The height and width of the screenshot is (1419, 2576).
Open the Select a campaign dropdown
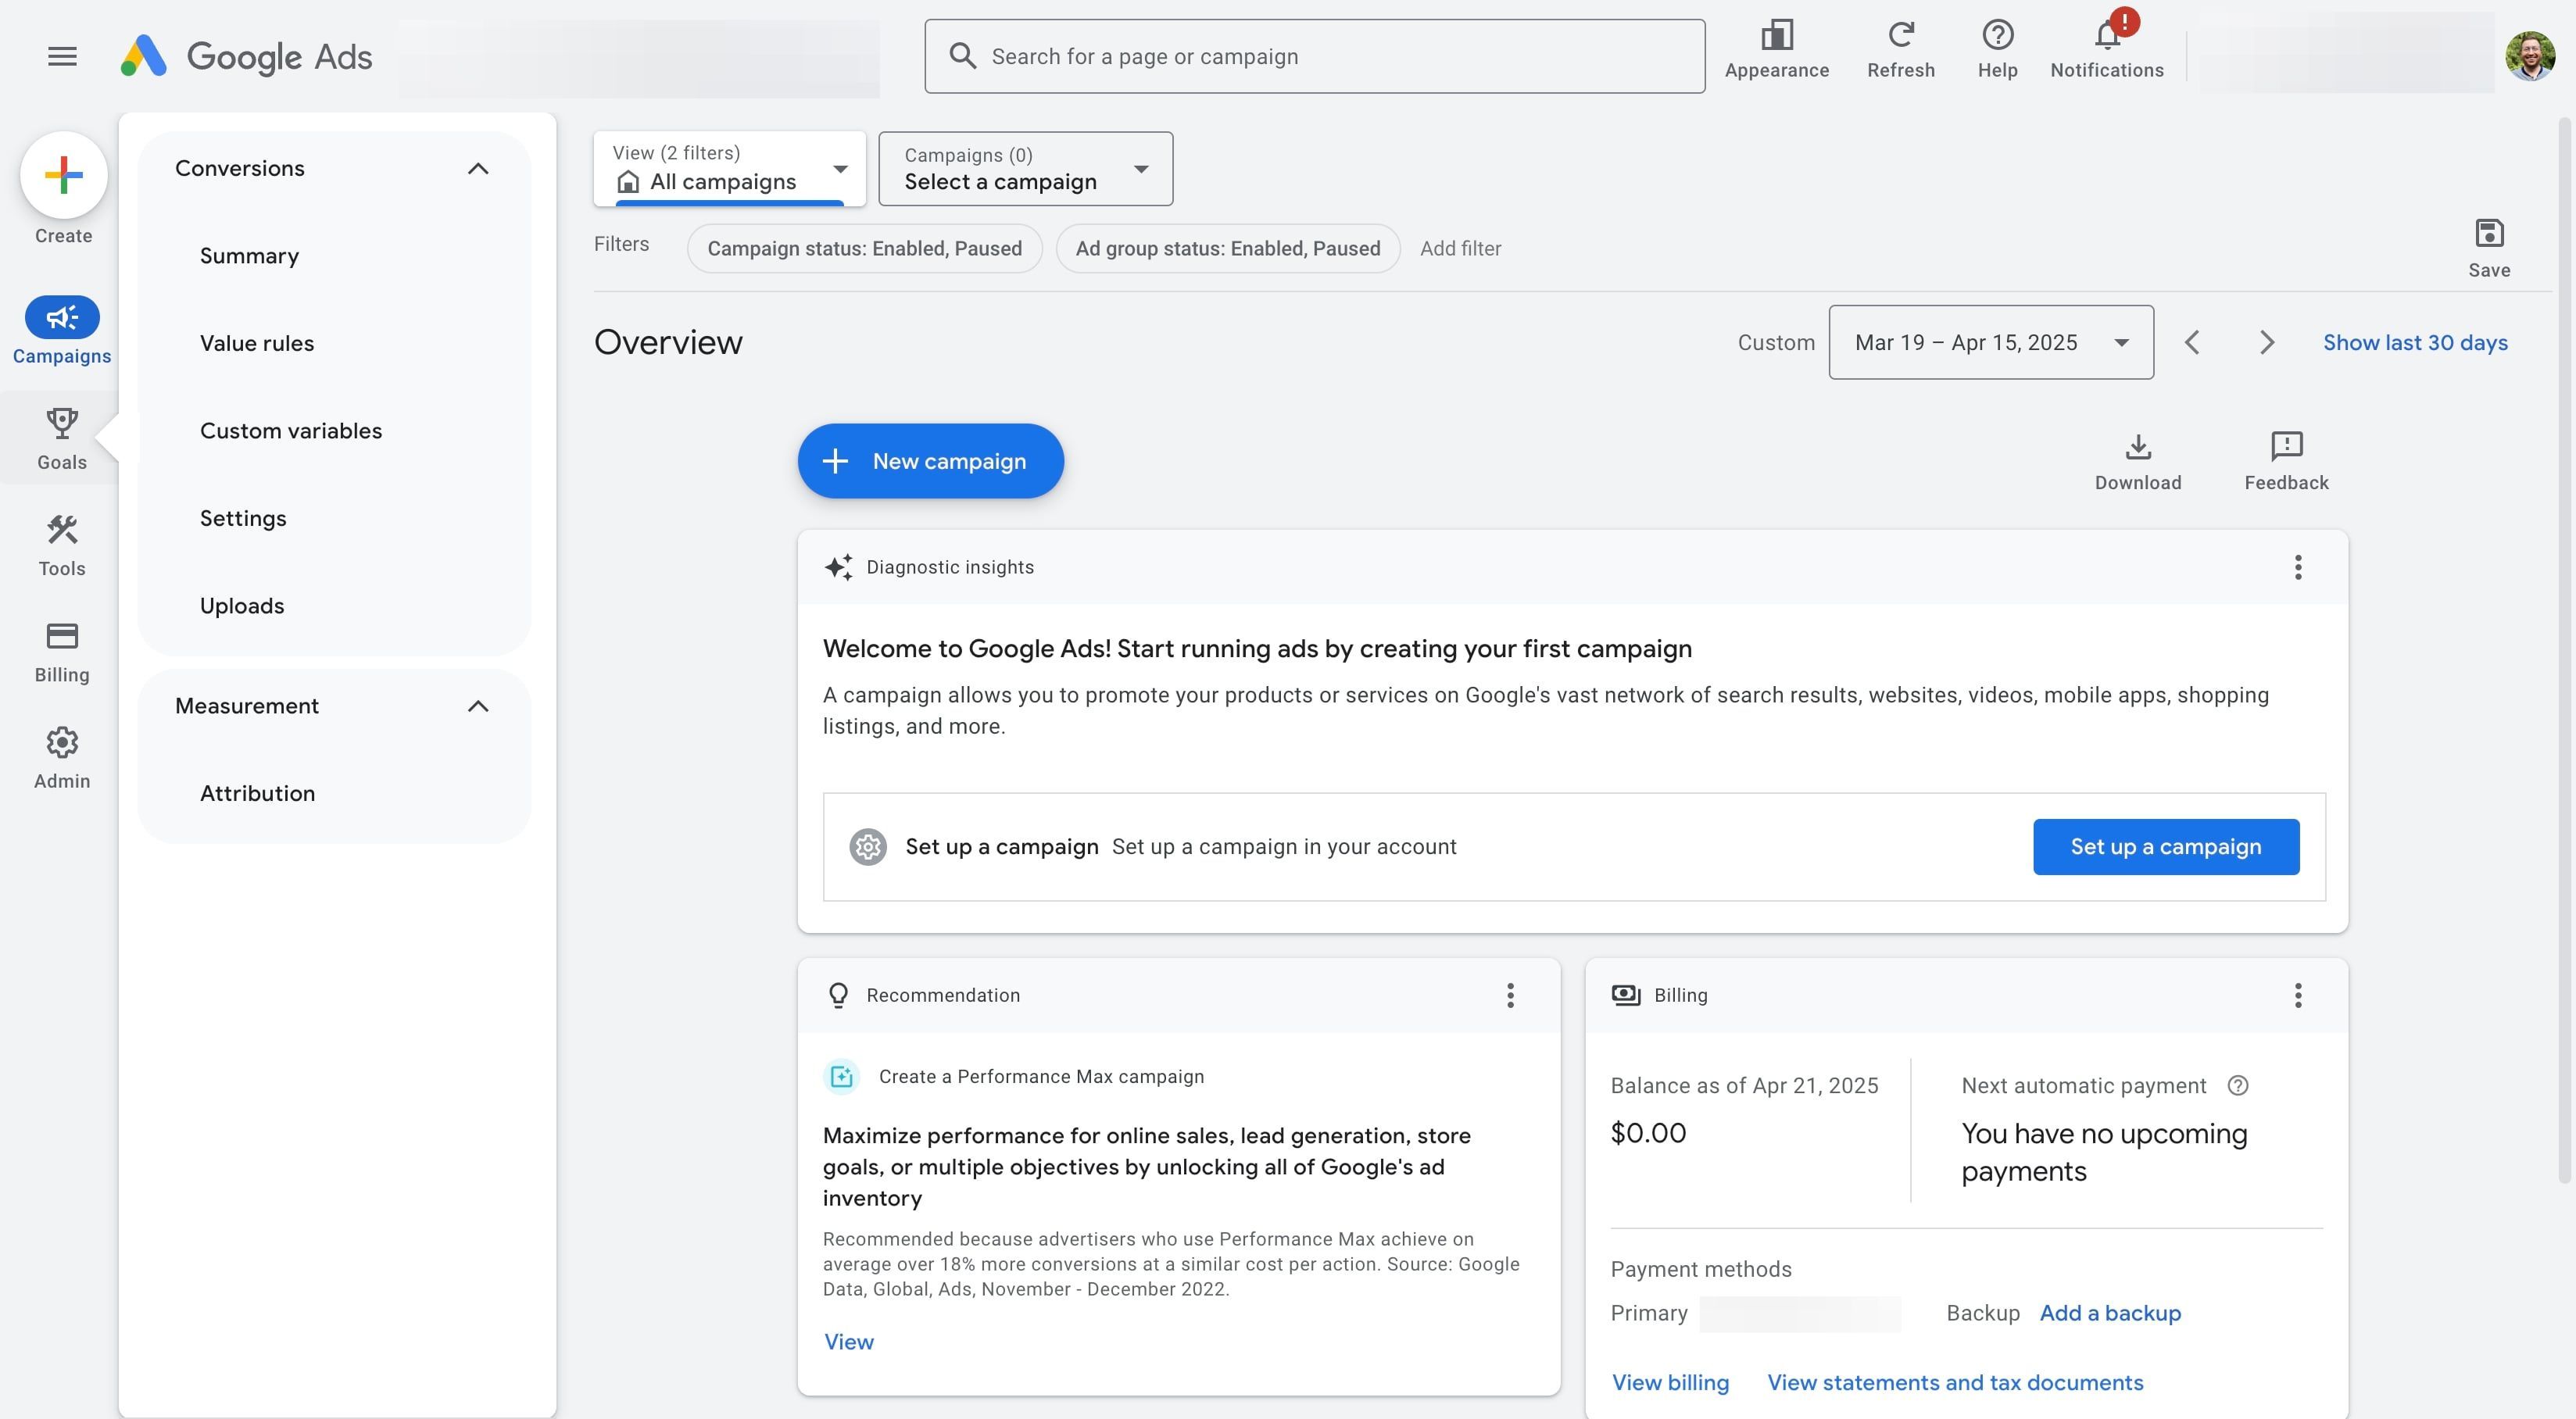pyautogui.click(x=1026, y=169)
